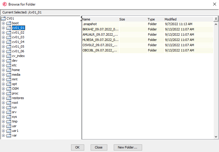Screen dimensions: 219x152
Task: Click the cv_index folder icon
Action: point(8,56)
